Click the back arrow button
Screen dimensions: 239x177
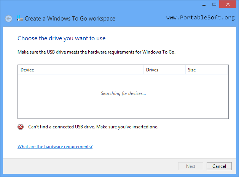pos(9,18)
